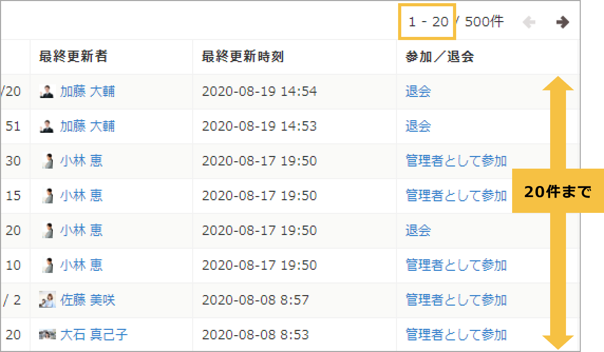Click the 1 - 20 page range indicator
604x352 pixels.
point(428,22)
